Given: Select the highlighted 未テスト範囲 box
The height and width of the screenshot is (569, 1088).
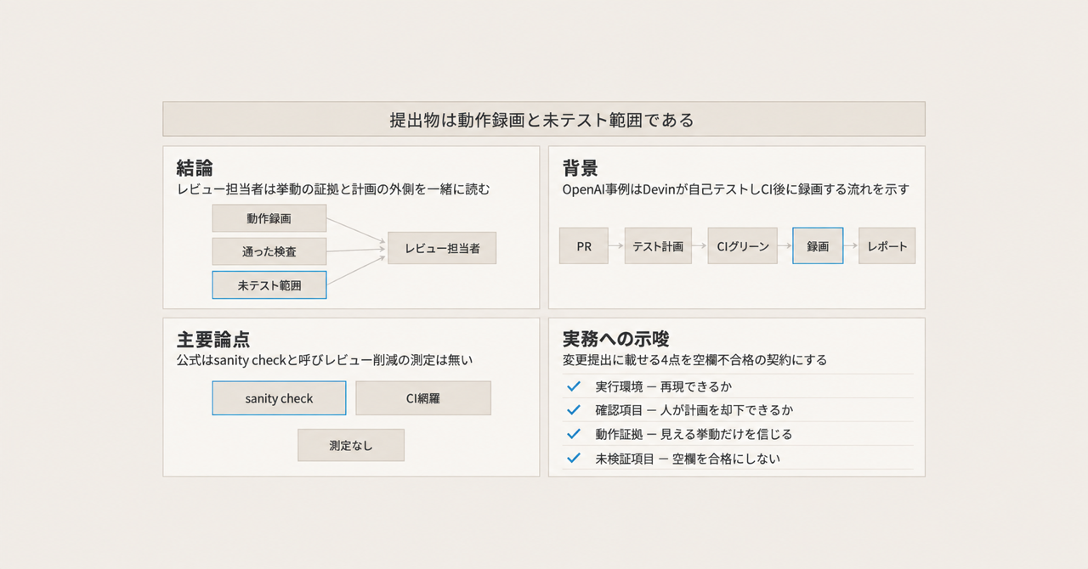Looking at the screenshot, I should coord(269,284).
